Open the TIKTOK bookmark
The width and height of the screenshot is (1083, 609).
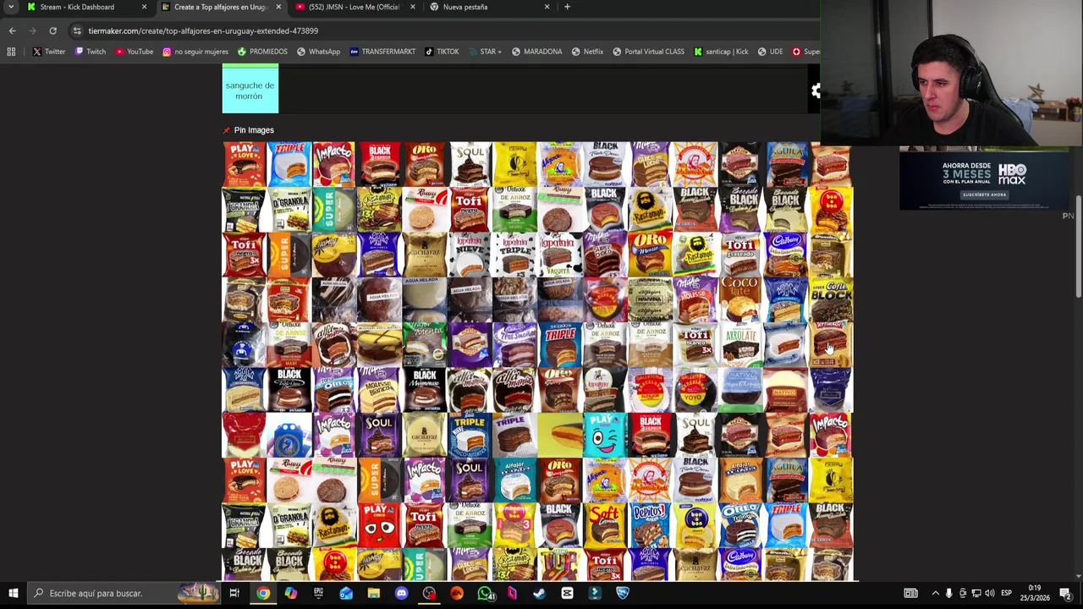click(442, 52)
